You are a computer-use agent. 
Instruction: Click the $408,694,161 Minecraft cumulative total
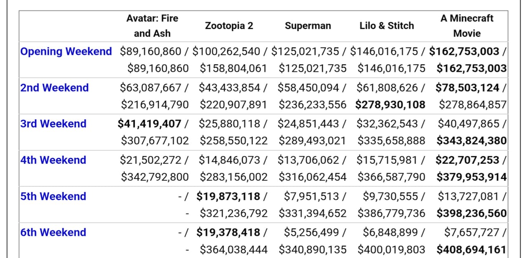point(471,249)
